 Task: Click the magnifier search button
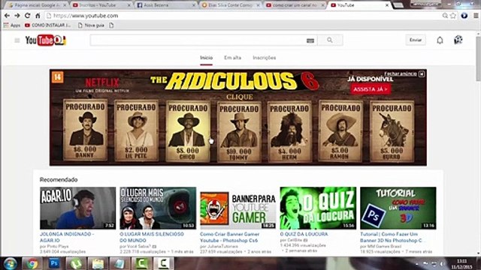[330, 40]
